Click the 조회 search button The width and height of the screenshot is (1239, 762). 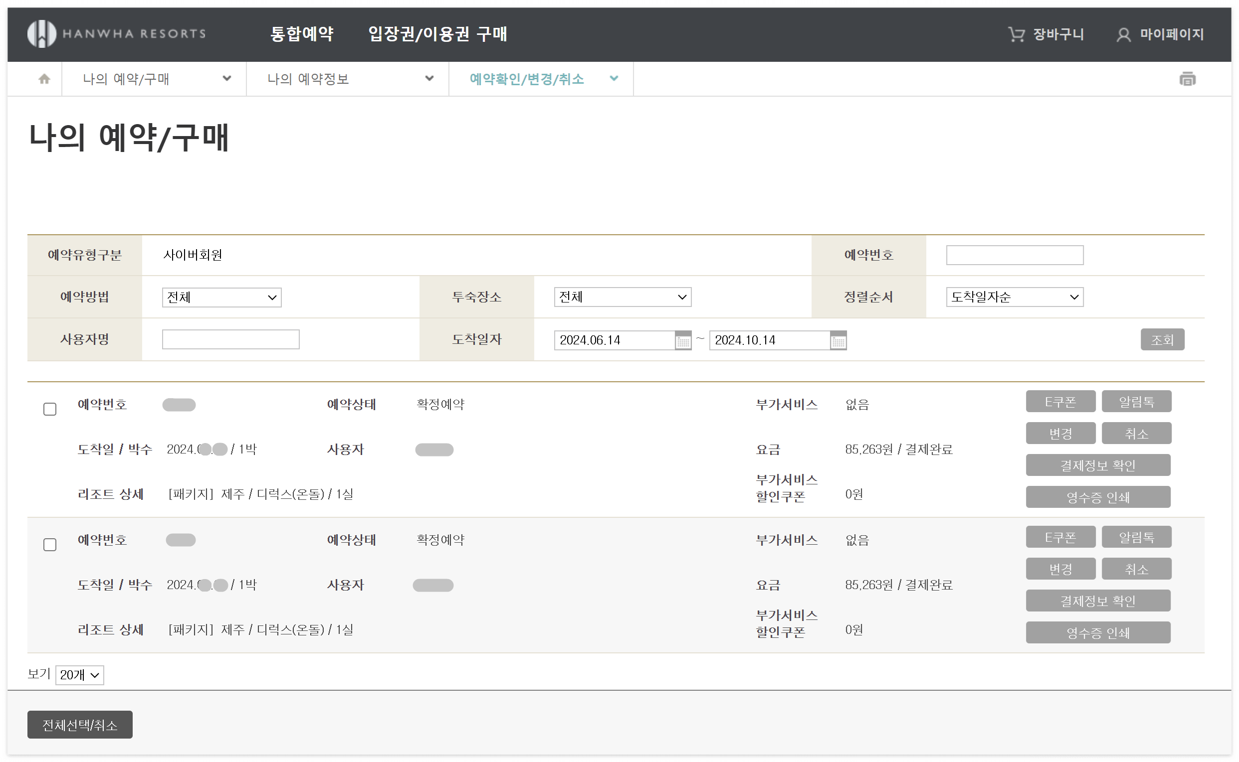point(1162,340)
